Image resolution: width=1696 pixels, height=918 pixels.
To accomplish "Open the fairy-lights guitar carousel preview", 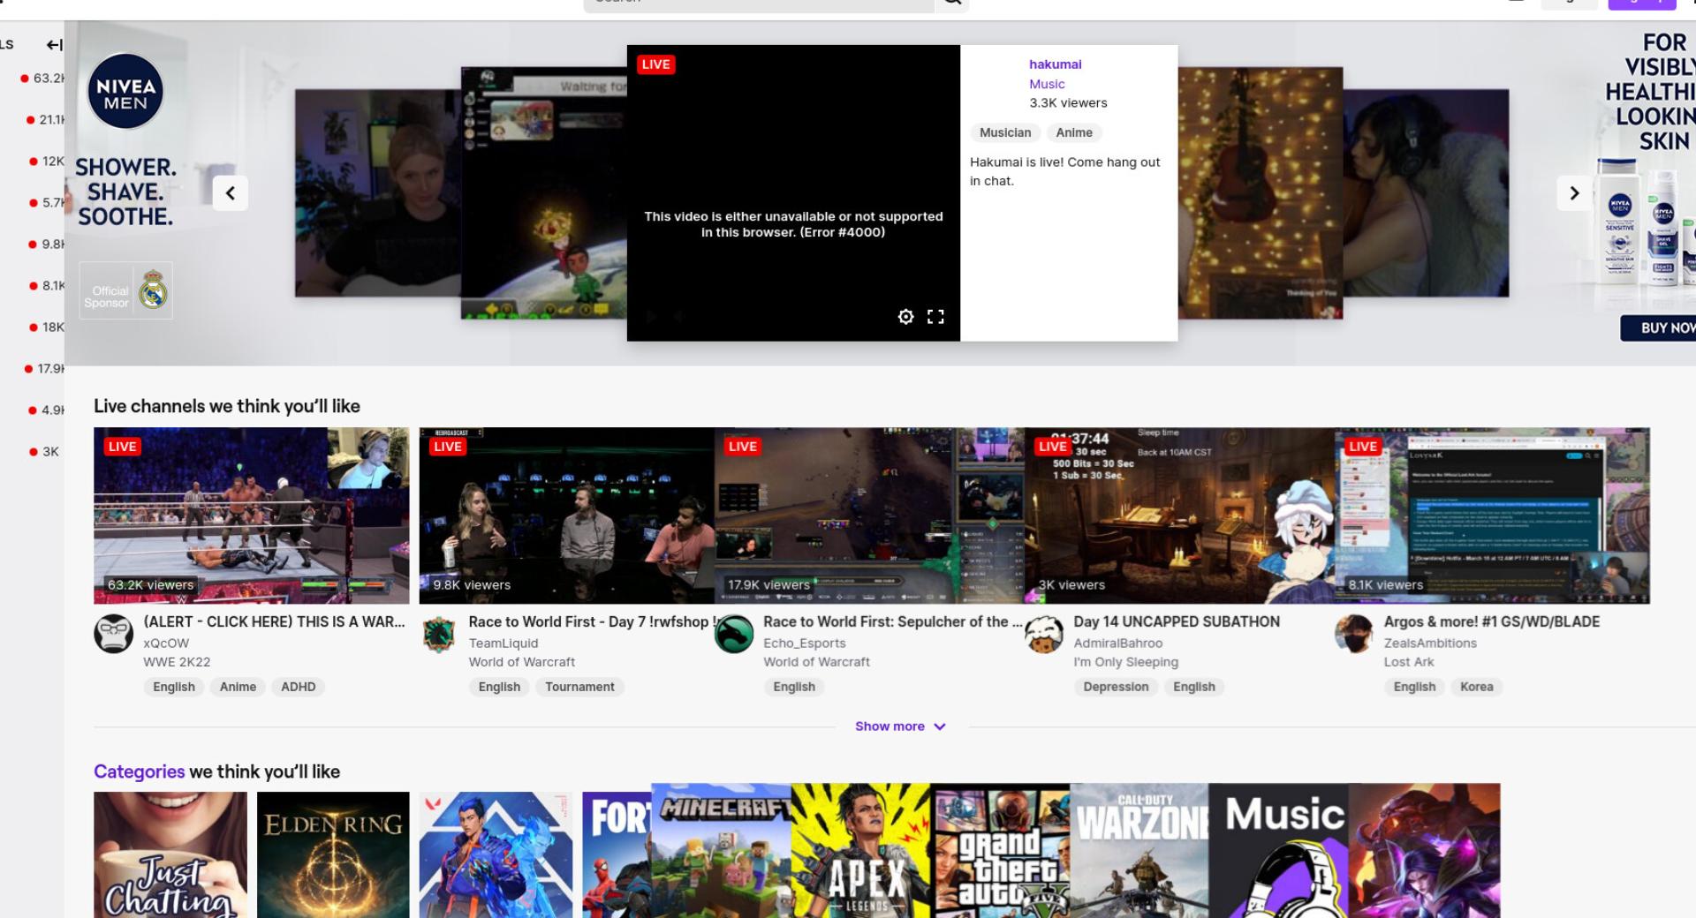I will tap(1261, 192).
